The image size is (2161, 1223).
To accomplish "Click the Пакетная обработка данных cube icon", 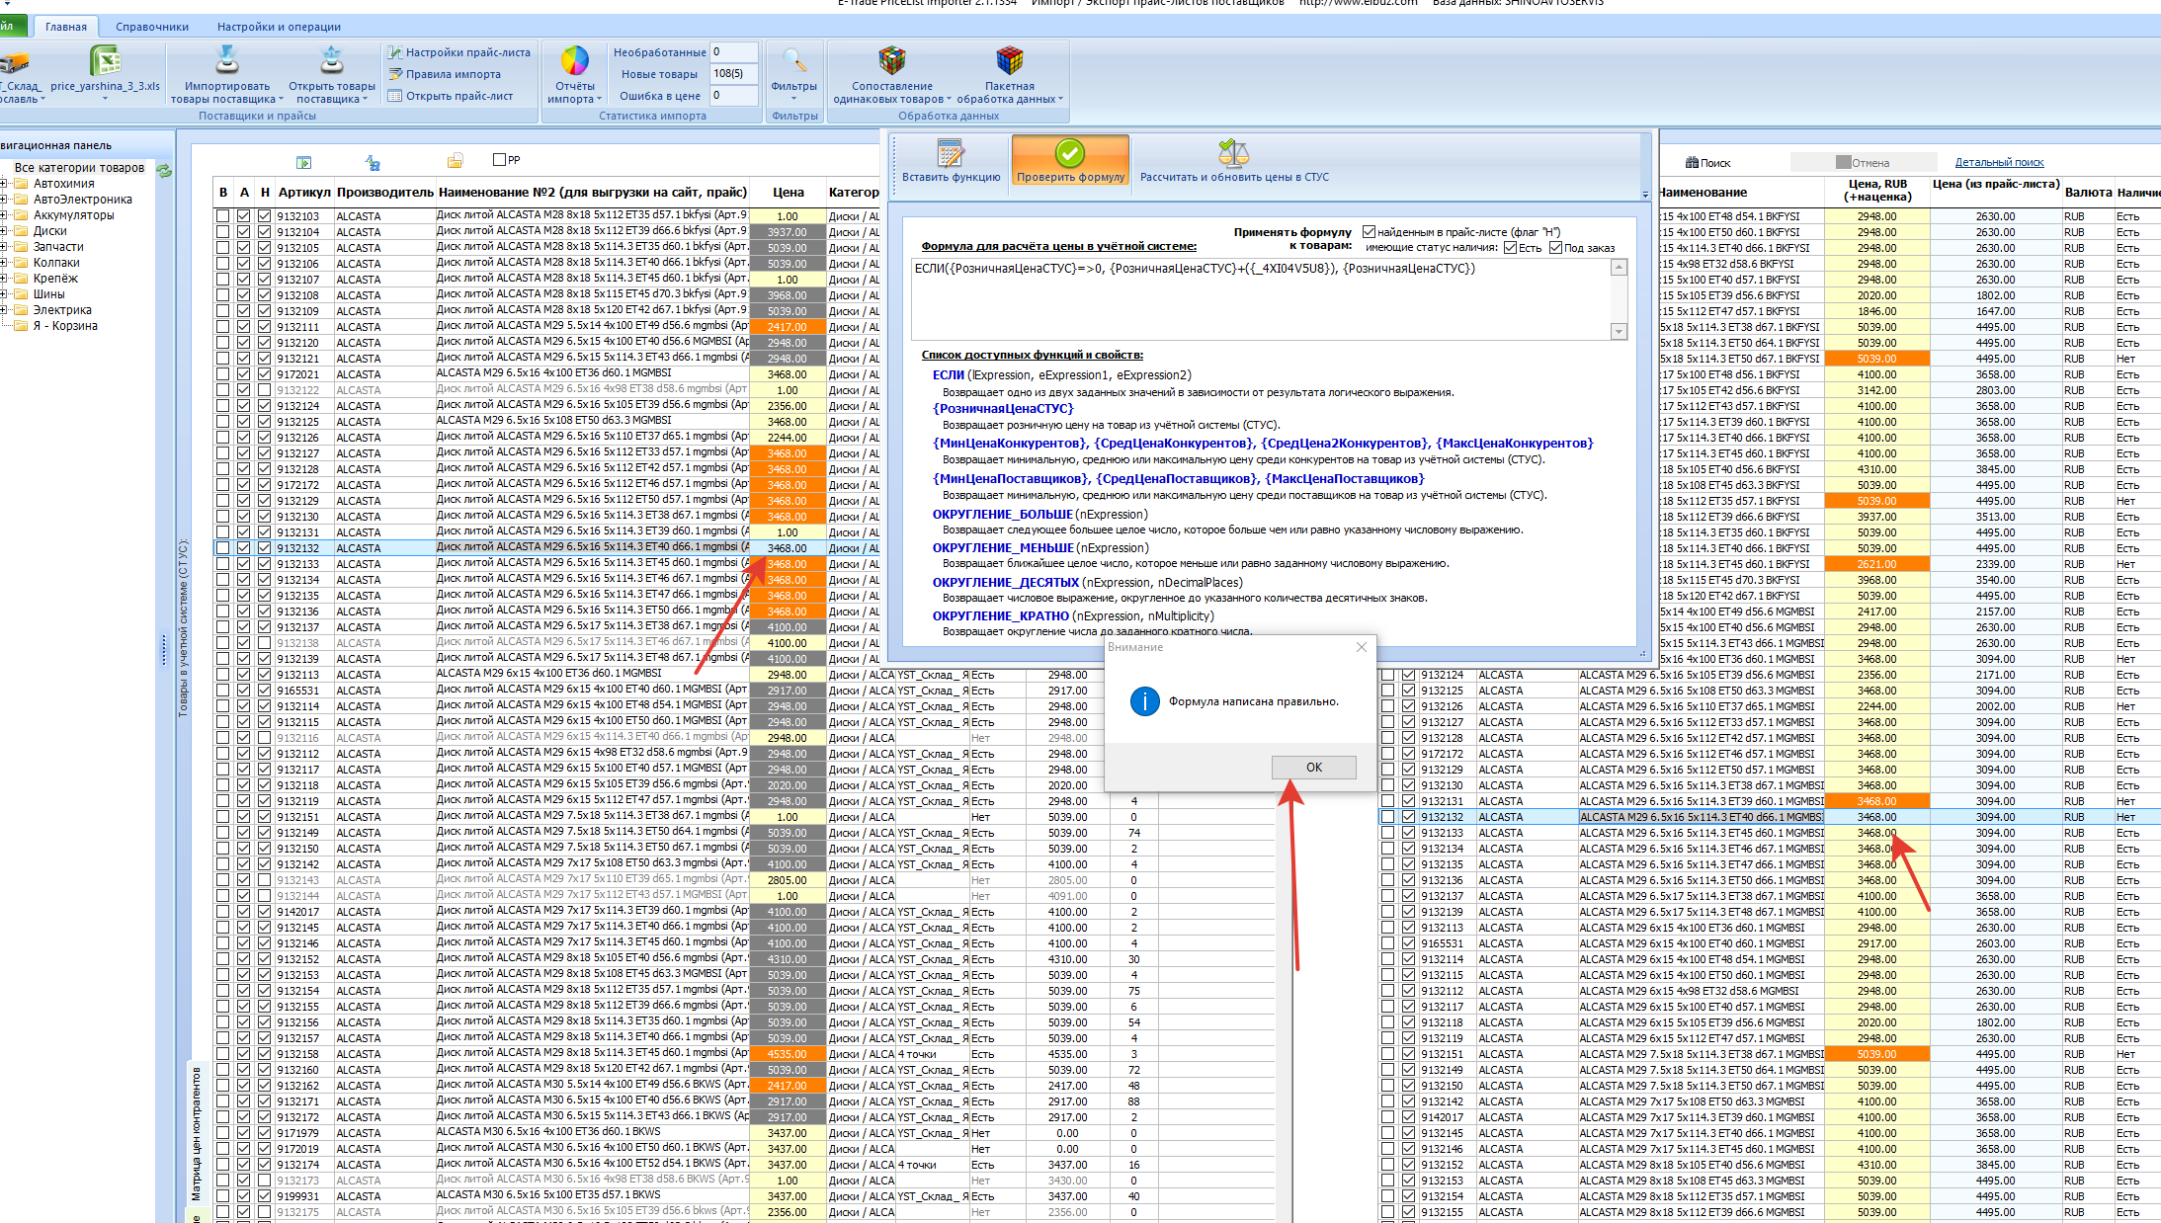I will (1009, 60).
